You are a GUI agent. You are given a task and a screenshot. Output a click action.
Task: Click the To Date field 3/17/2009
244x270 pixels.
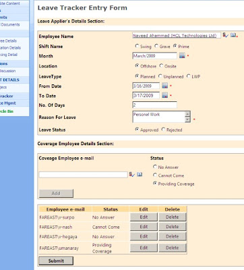click(x=146, y=95)
